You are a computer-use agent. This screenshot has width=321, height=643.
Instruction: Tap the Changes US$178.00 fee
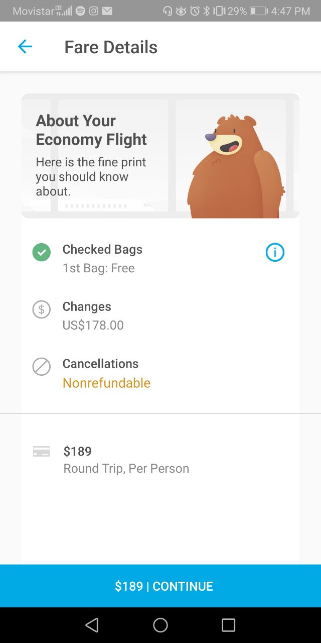[93, 325]
